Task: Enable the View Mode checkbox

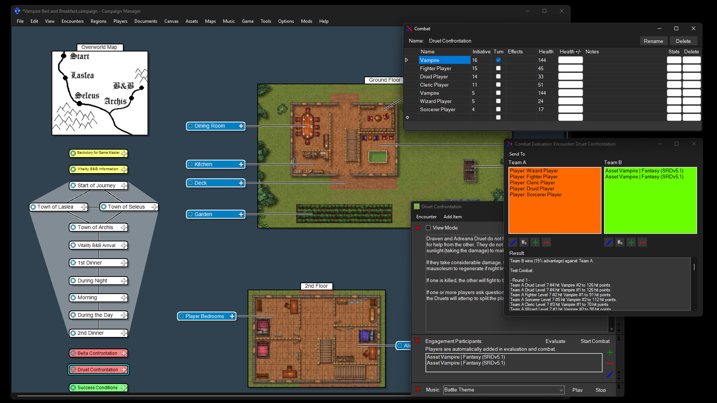Action: pyautogui.click(x=428, y=228)
